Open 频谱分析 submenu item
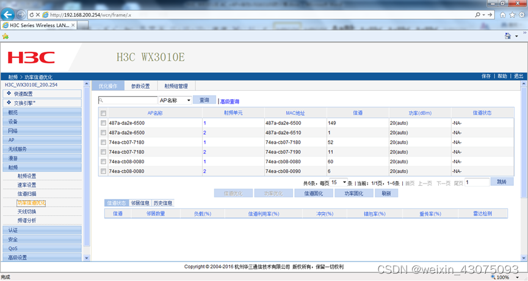 click(x=27, y=221)
